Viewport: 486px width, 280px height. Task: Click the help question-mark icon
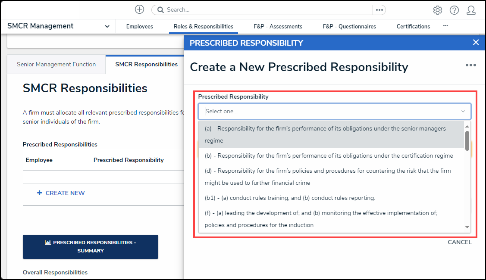[x=454, y=10]
